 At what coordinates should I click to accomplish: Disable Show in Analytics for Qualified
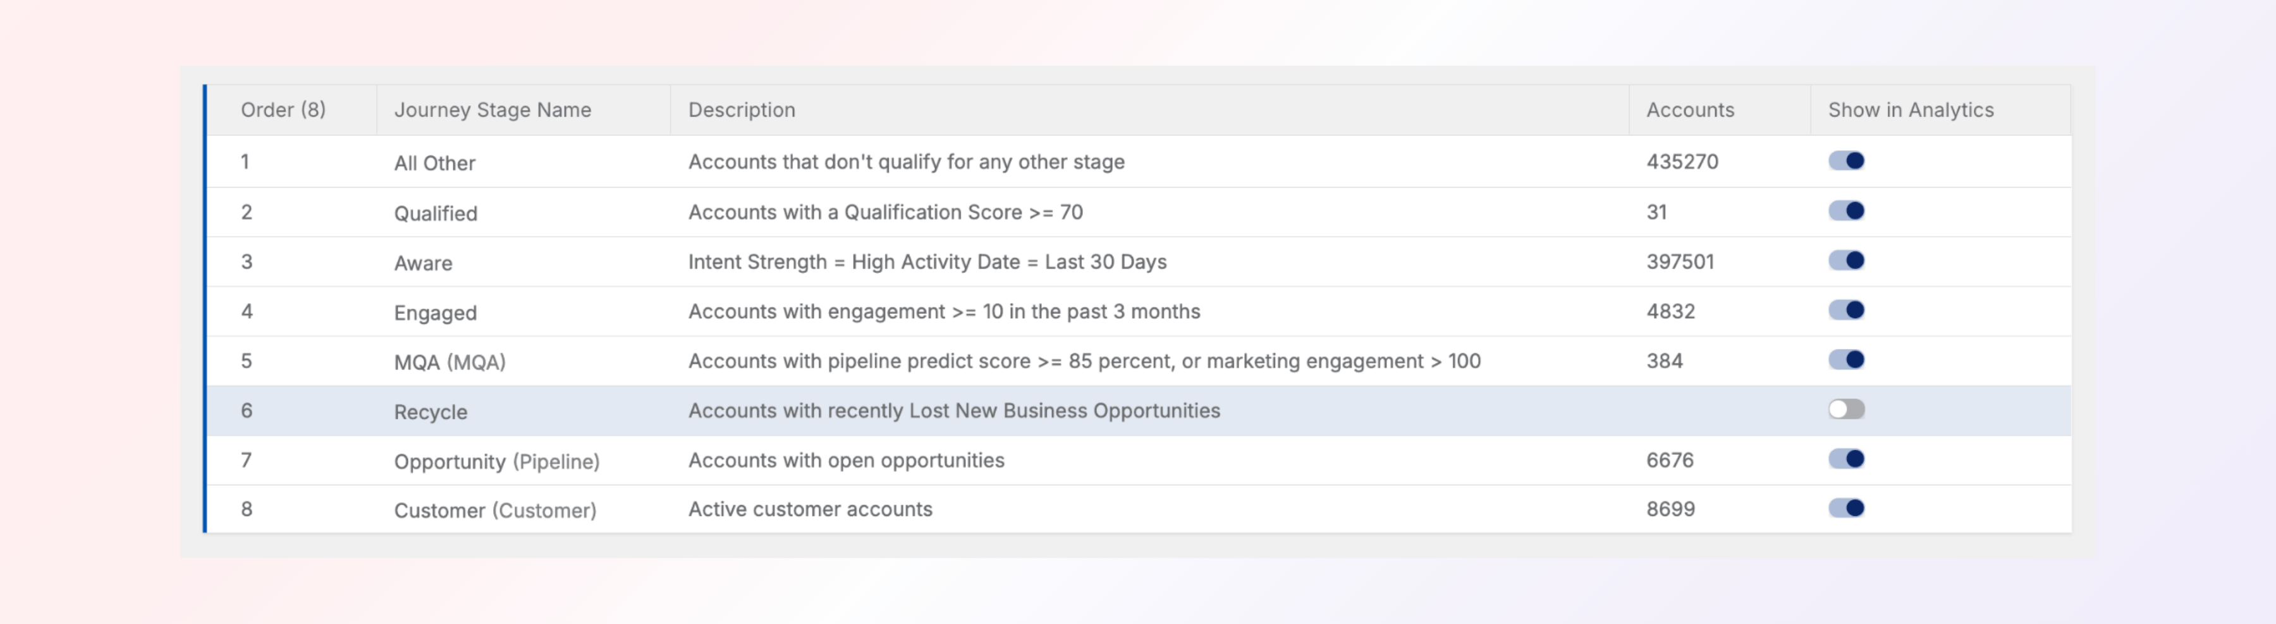1845,211
